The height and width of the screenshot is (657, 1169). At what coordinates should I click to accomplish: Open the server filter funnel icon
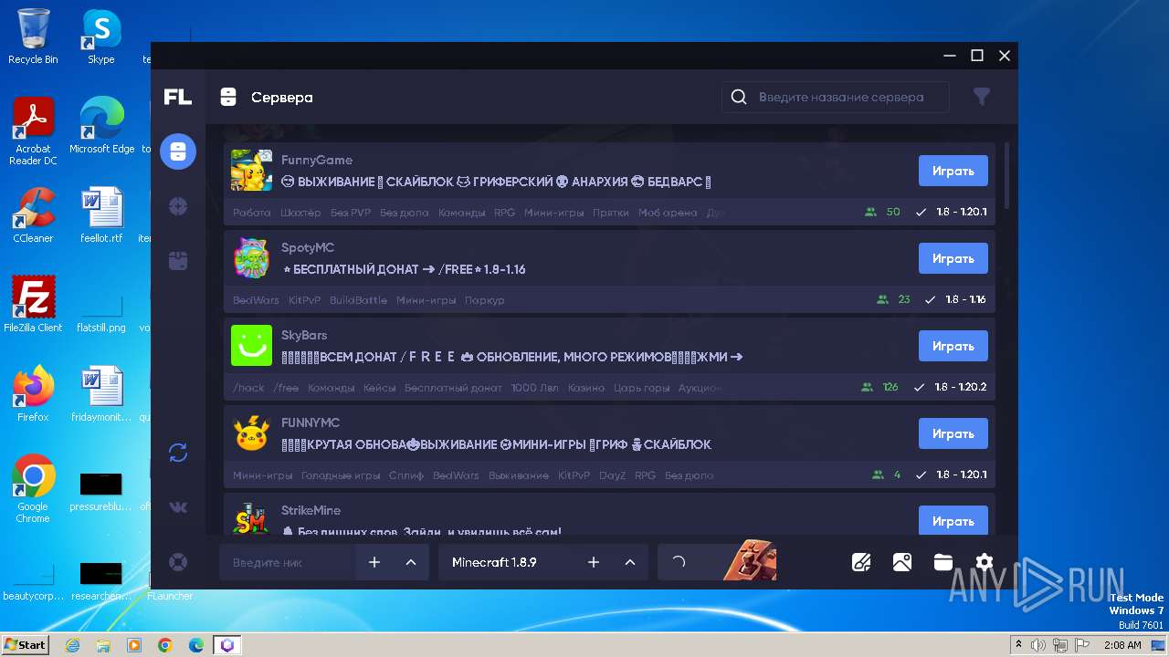click(x=982, y=97)
